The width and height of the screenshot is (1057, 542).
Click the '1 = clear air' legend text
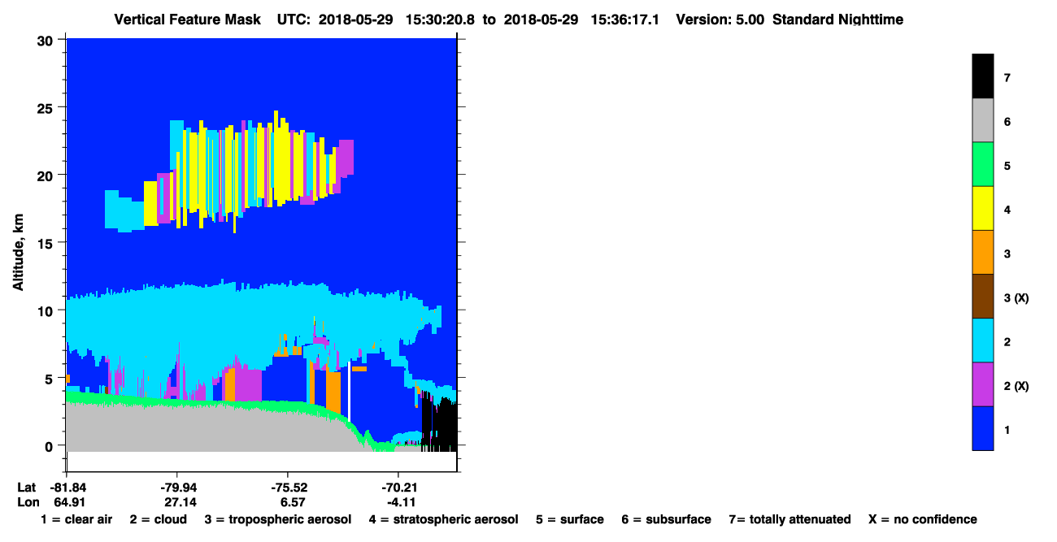point(76,519)
